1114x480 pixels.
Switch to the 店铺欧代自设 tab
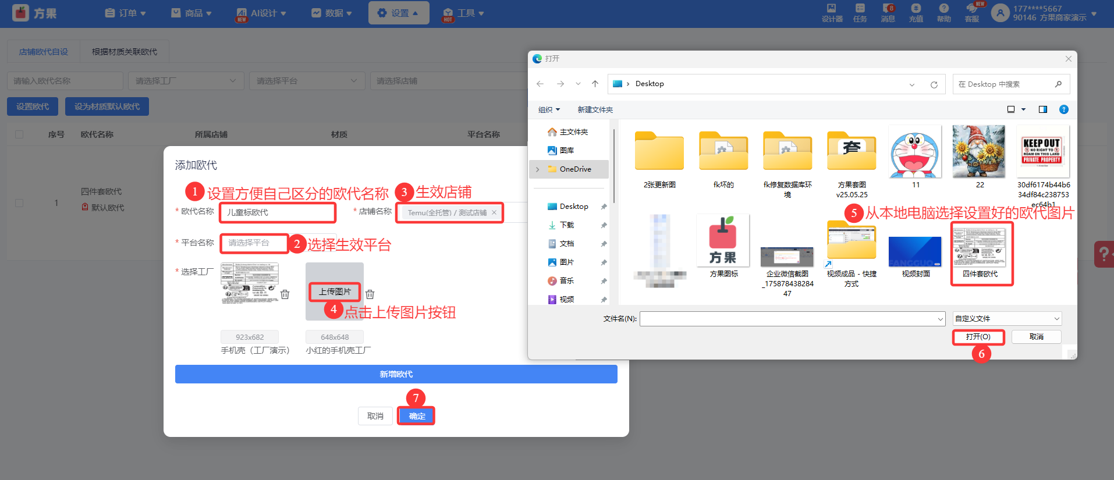tap(44, 52)
